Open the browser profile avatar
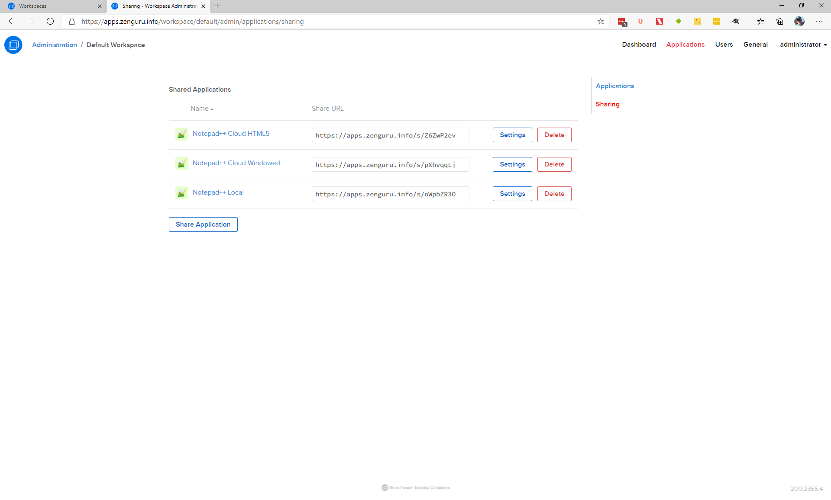This screenshot has height=500, width=831. click(x=799, y=21)
